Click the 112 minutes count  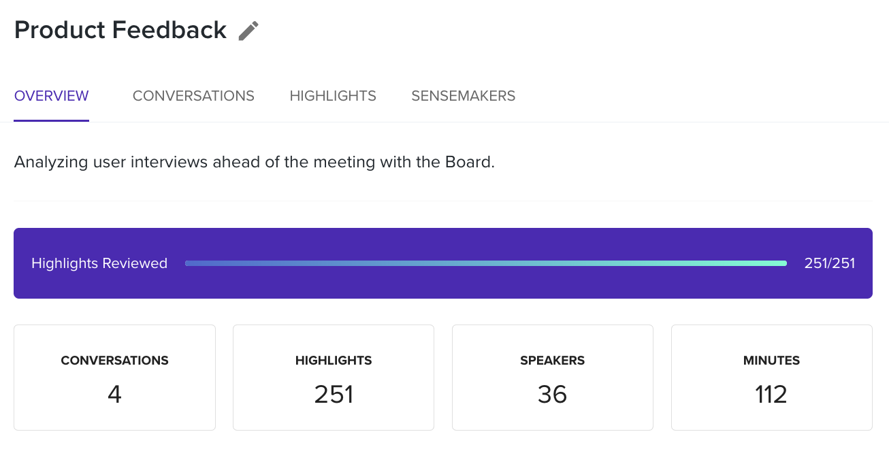[771, 395]
